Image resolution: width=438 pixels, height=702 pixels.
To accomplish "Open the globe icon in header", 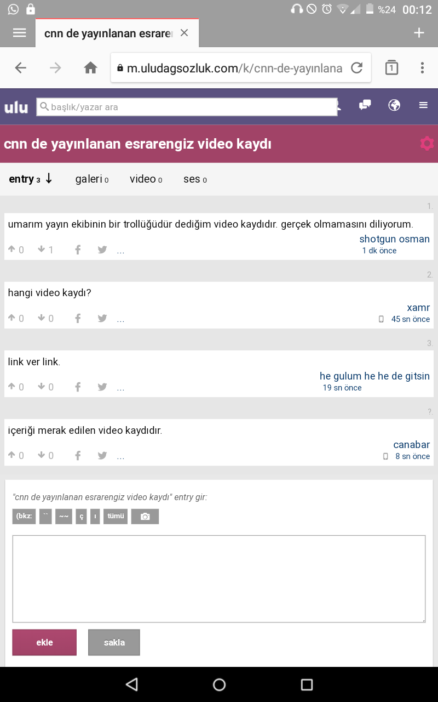I will pyautogui.click(x=394, y=105).
